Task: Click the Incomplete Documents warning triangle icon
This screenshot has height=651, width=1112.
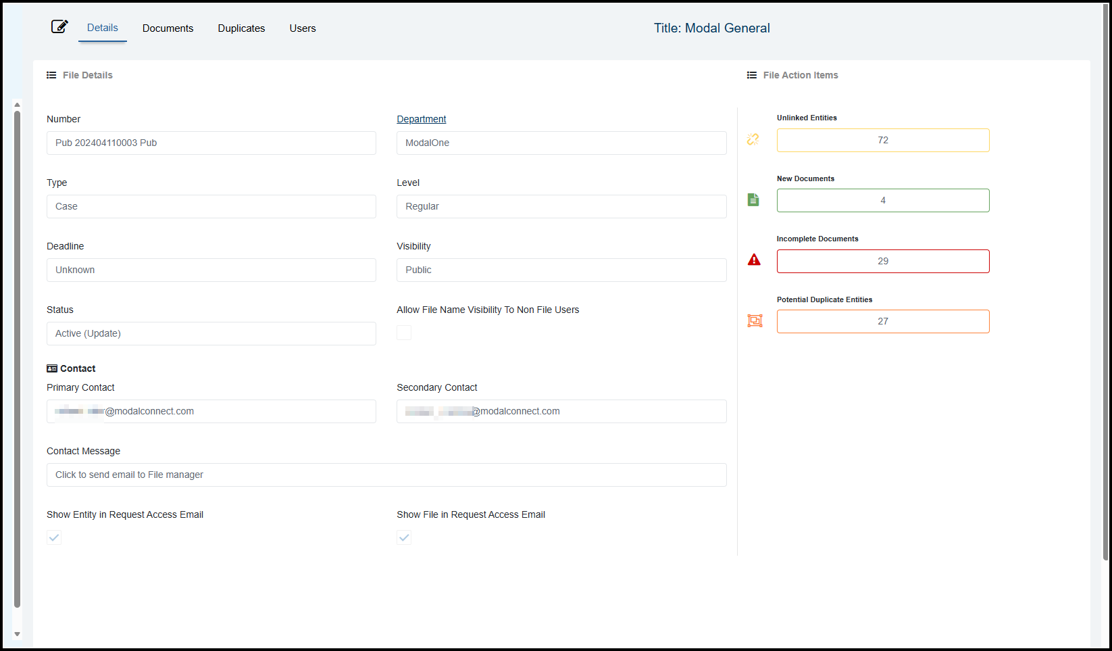Action: [754, 260]
